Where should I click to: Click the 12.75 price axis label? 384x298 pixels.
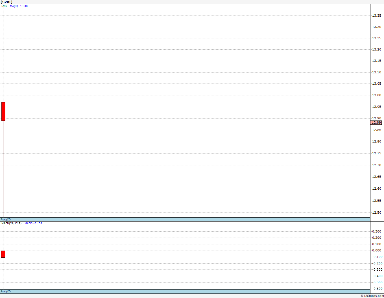pos(376,153)
